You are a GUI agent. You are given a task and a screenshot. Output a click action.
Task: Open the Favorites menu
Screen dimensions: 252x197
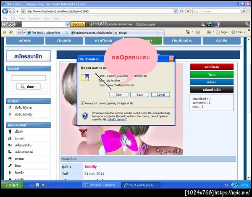[x=34, y=18]
